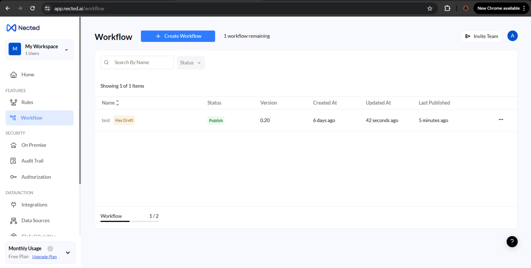This screenshot has width=531, height=268.
Task: Click the Updated At column header
Action: click(378, 103)
